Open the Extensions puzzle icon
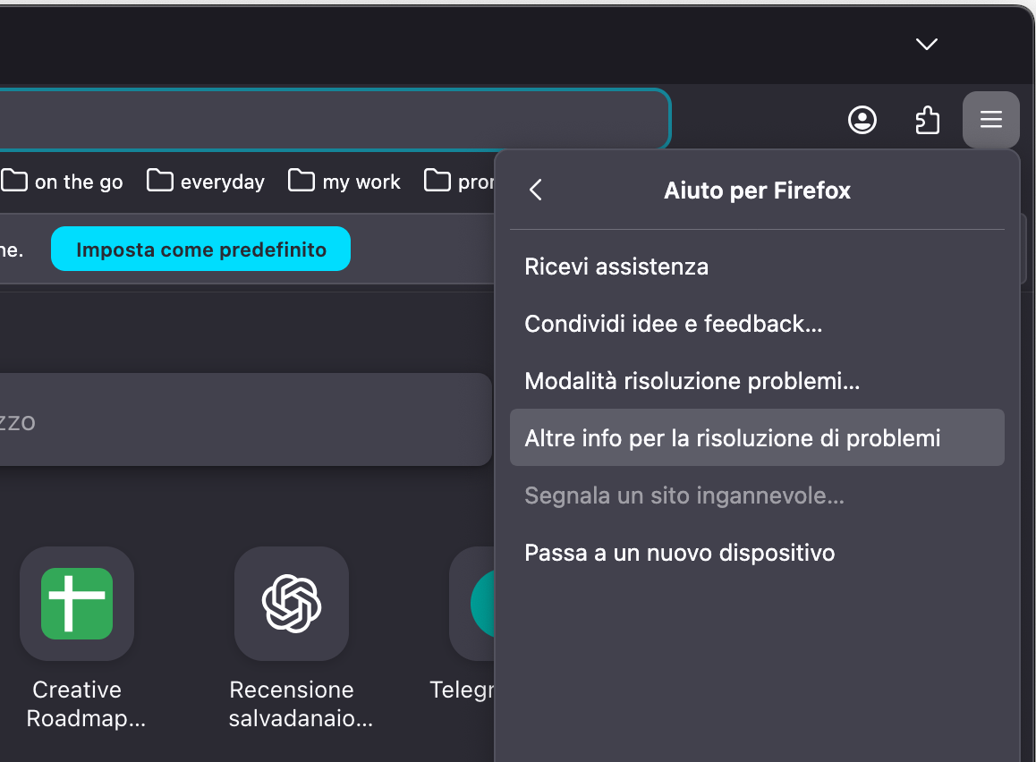The image size is (1036, 762). (928, 120)
